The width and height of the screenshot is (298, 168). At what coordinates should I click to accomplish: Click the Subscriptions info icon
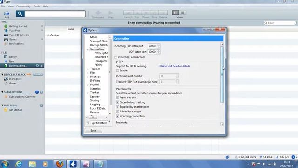(37, 92)
